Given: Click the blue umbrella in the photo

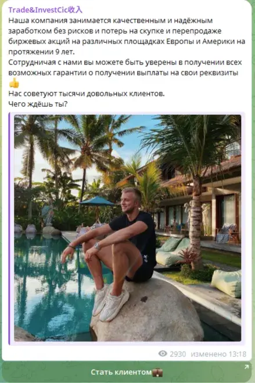Looking at the screenshot, I should [x=97, y=201].
